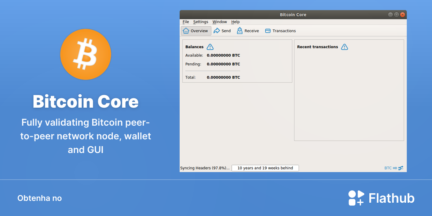Click the Available balance value
432x216 pixels.
click(223, 55)
